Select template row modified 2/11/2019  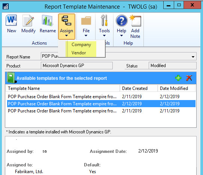[x=101, y=111]
